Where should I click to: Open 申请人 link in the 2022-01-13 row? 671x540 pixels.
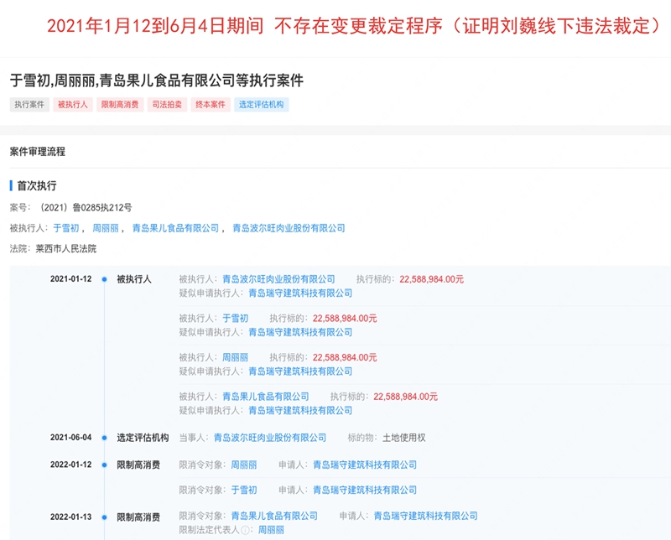(x=426, y=516)
